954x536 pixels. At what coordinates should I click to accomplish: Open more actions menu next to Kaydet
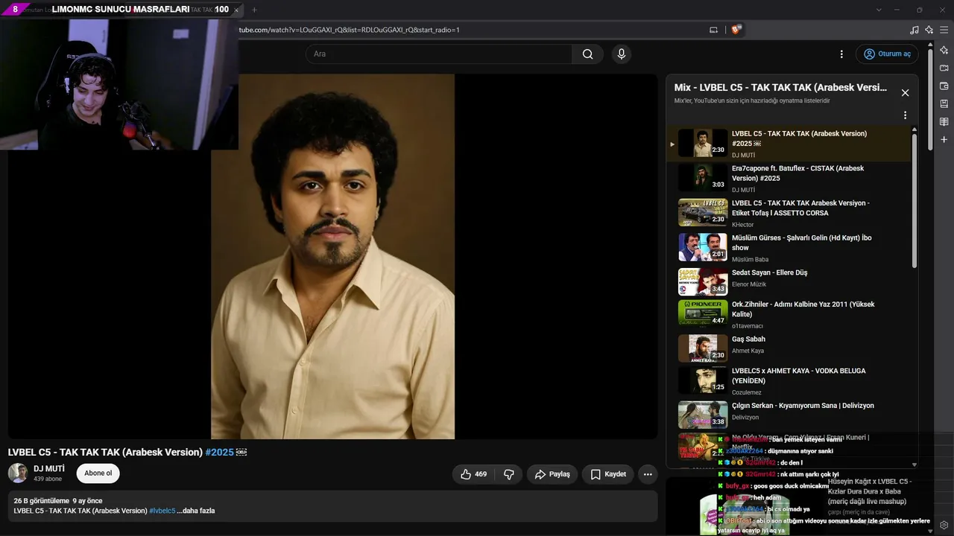pyautogui.click(x=648, y=474)
